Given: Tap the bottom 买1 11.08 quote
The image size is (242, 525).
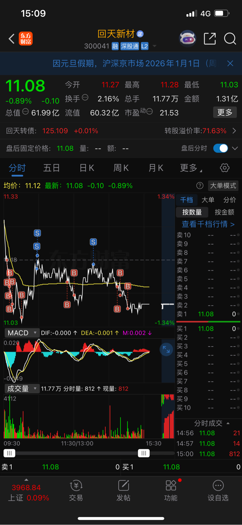Looking at the screenshot, I should point(181,467).
